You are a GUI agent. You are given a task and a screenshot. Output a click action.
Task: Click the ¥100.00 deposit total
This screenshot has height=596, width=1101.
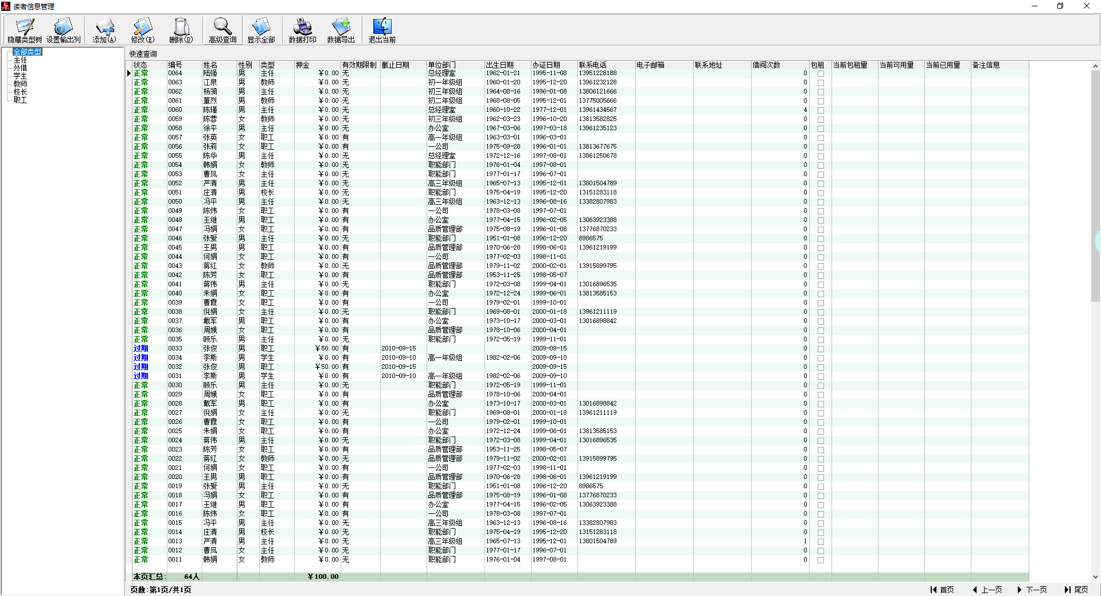(x=323, y=576)
